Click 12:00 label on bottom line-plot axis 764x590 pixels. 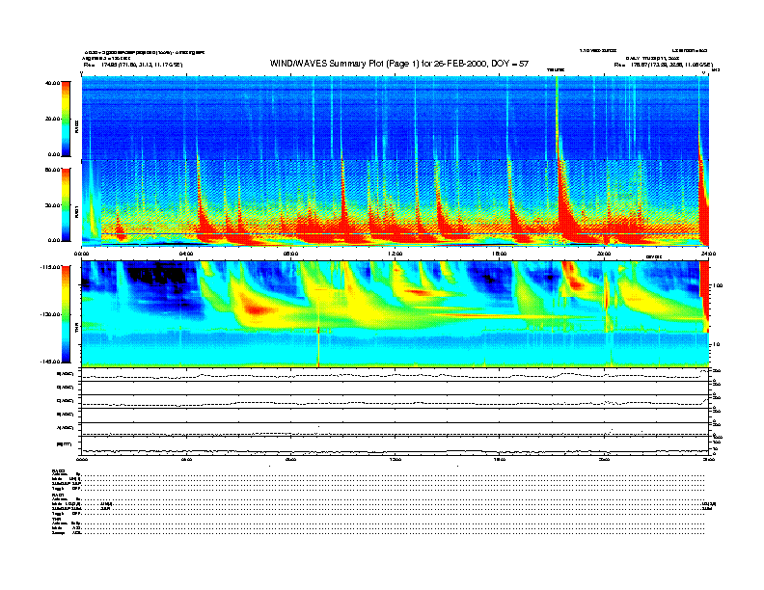396,460
